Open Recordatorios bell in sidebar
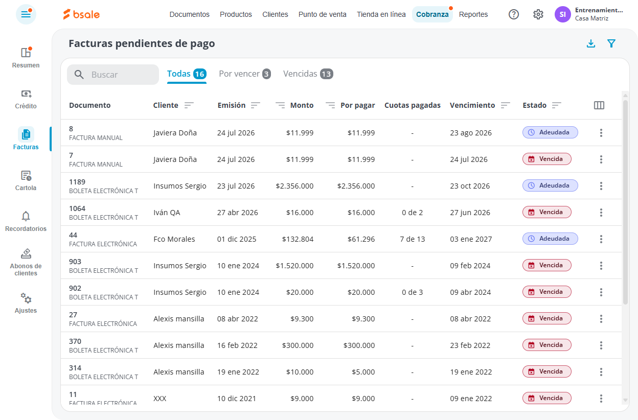The width and height of the screenshot is (638, 420). (x=26, y=221)
